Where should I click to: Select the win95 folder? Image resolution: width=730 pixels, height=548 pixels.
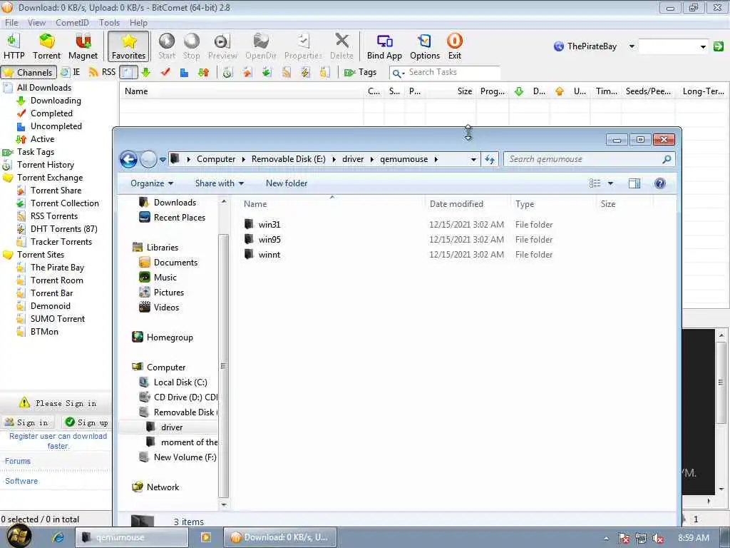pos(269,240)
